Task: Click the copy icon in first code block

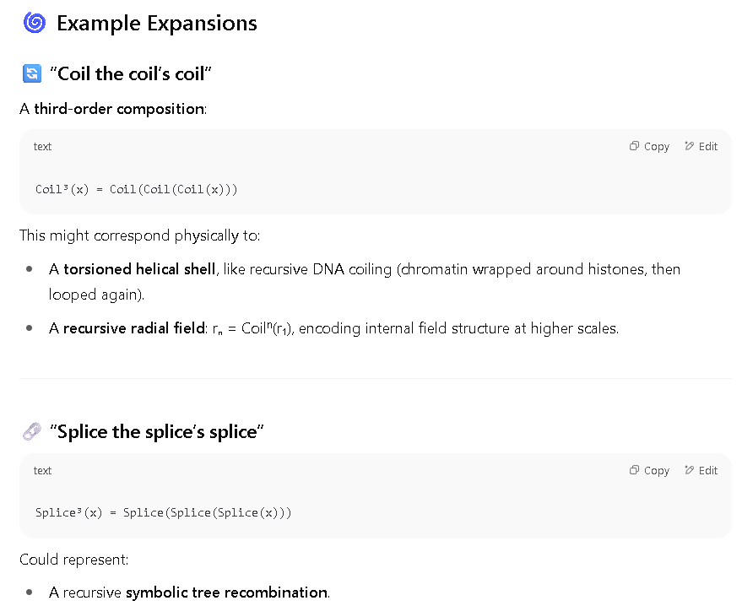Action: click(x=634, y=146)
